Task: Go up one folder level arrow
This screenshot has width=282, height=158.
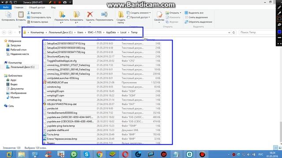Action: 19,32
